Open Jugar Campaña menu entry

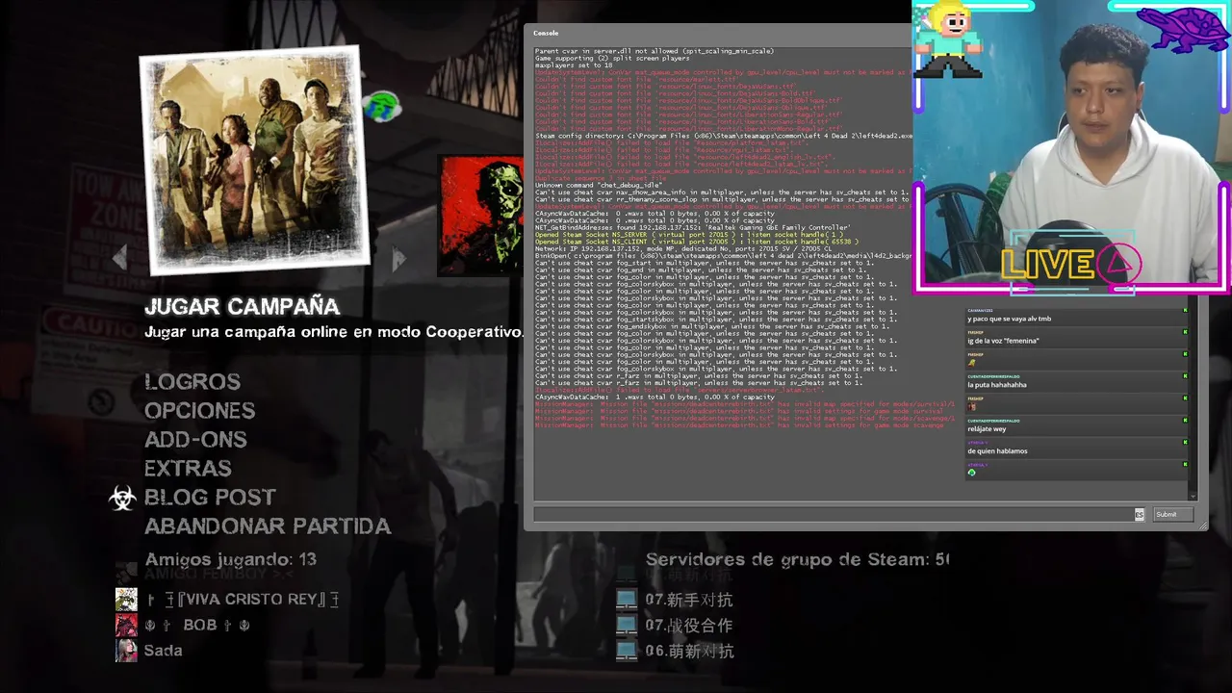pyautogui.click(x=242, y=307)
